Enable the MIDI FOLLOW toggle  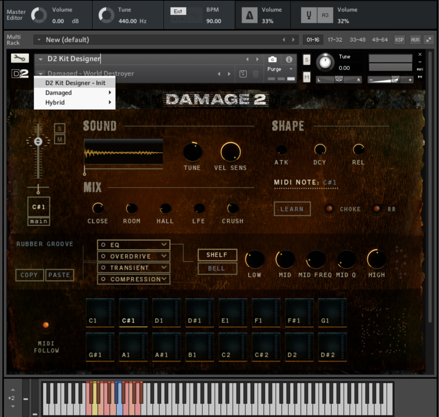coord(46,325)
